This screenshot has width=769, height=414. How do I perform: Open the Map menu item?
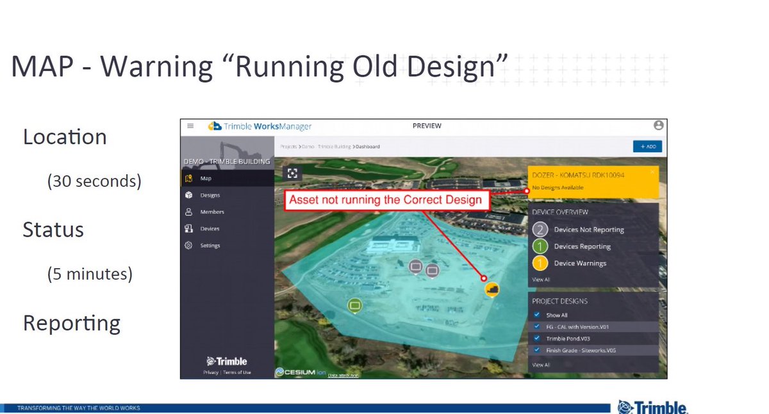pyautogui.click(x=227, y=179)
